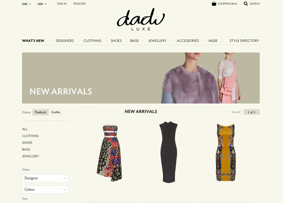Screen dimensions: 283x203
Task: Go to Style Directory
Action: point(244,41)
